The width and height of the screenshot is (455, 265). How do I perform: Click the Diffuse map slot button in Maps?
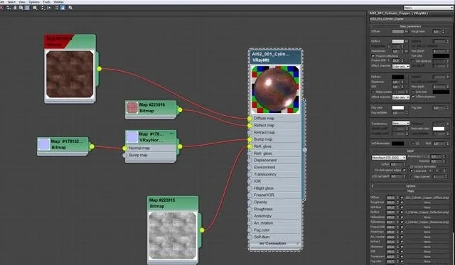pyautogui.click(x=427, y=198)
